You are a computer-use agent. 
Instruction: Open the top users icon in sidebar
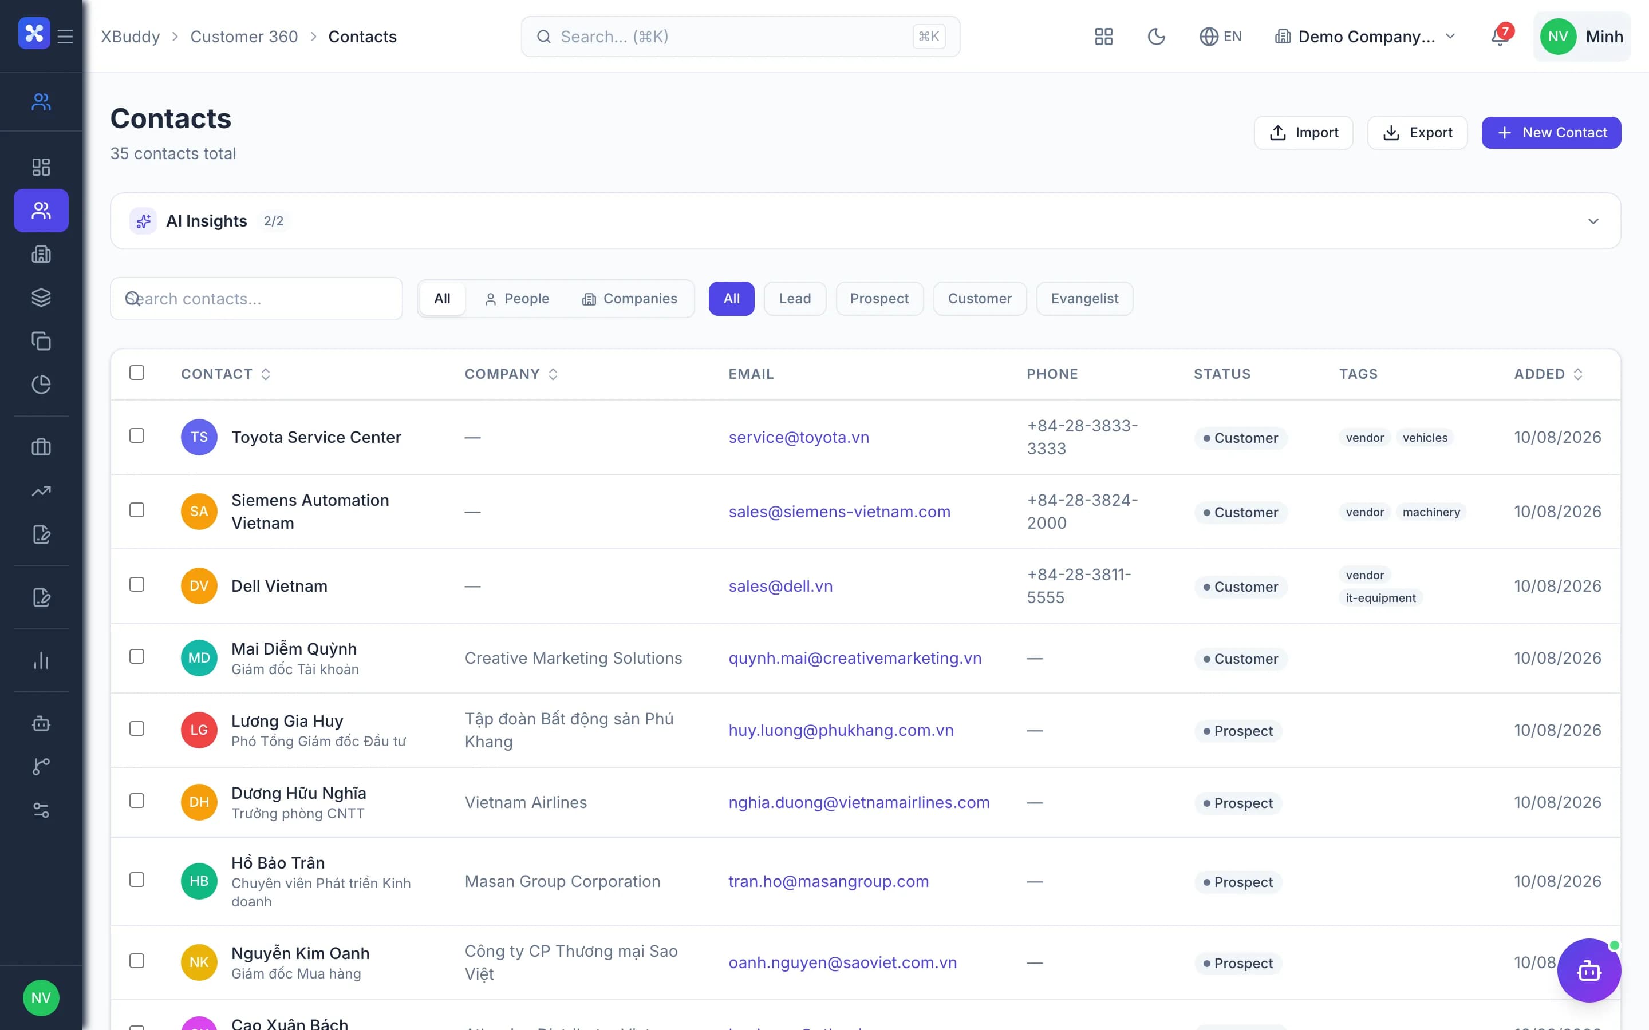41,101
